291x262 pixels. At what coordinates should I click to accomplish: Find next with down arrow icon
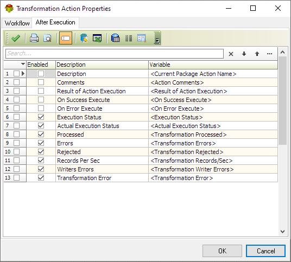pyautogui.click(x=244, y=54)
